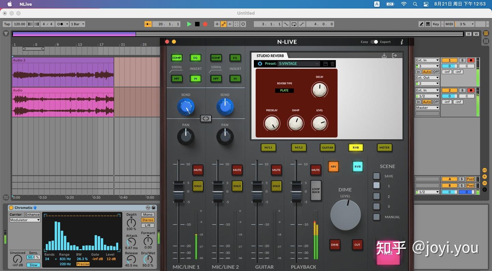This screenshot has width=492, height=271.
Task: Expand the 1 Bar quantization dropdown
Action: 77,24
